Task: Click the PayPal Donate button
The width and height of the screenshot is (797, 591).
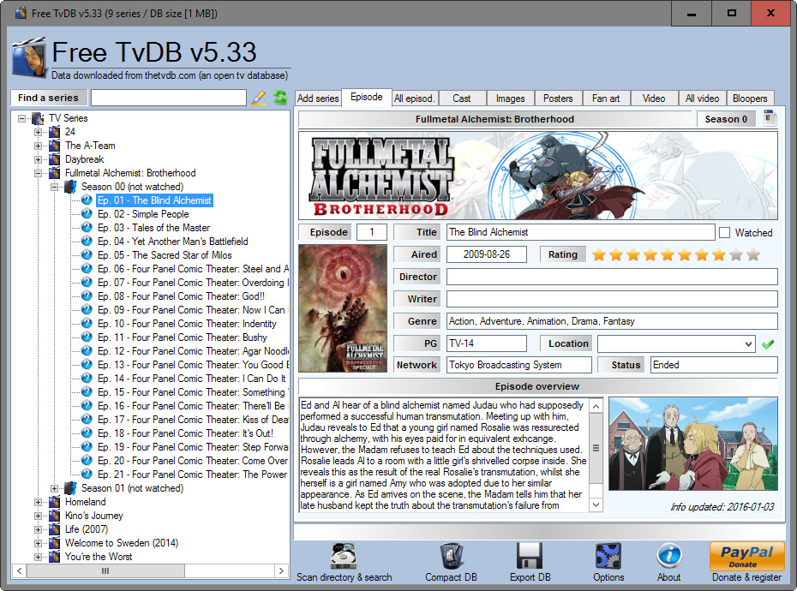Action: [747, 557]
